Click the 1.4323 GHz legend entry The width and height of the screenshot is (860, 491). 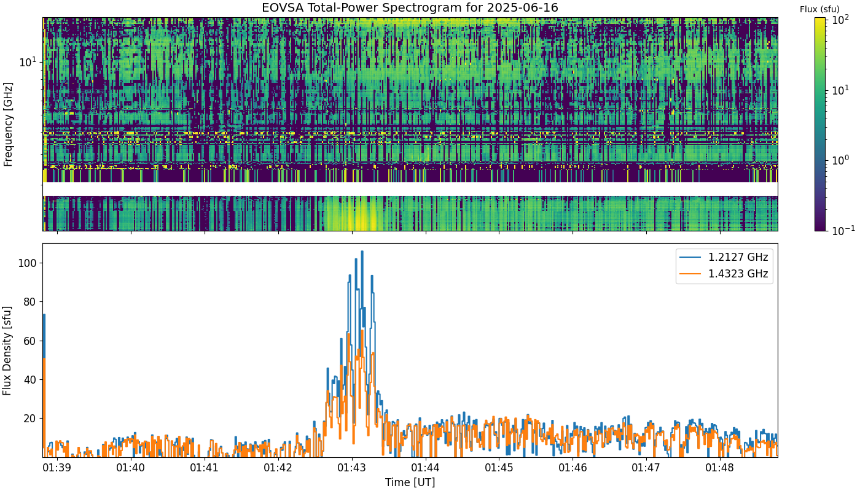pos(725,274)
